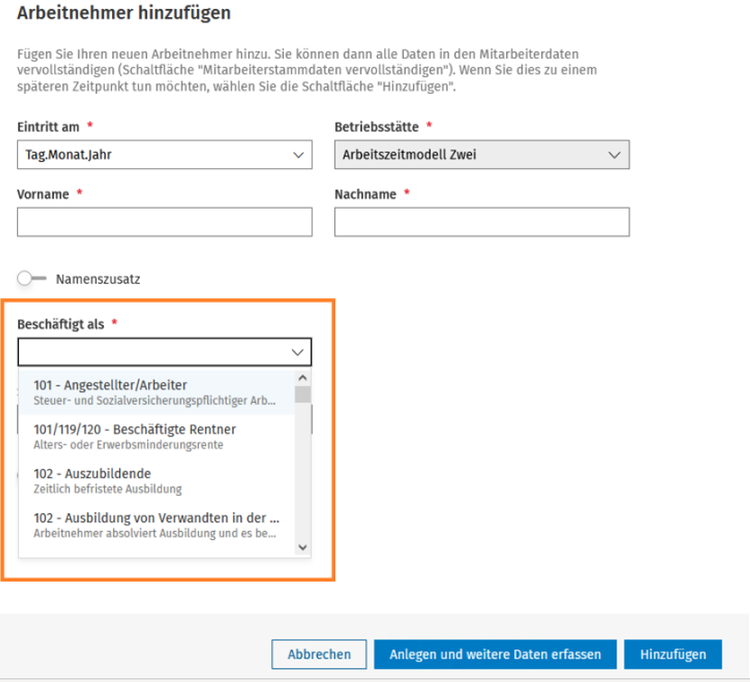The image size is (750, 682).
Task: Toggle the Namenszusatz switch
Action: click(x=32, y=278)
